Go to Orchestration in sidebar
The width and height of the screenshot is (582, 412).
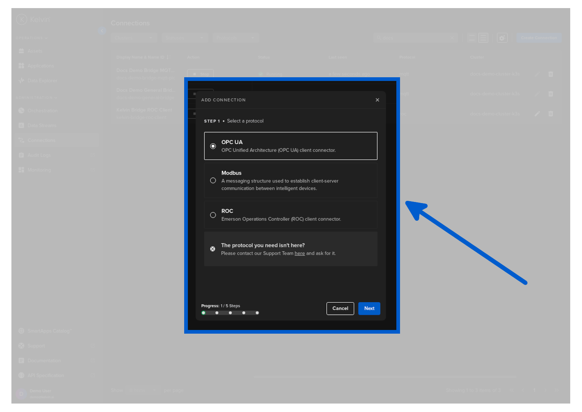click(x=42, y=111)
